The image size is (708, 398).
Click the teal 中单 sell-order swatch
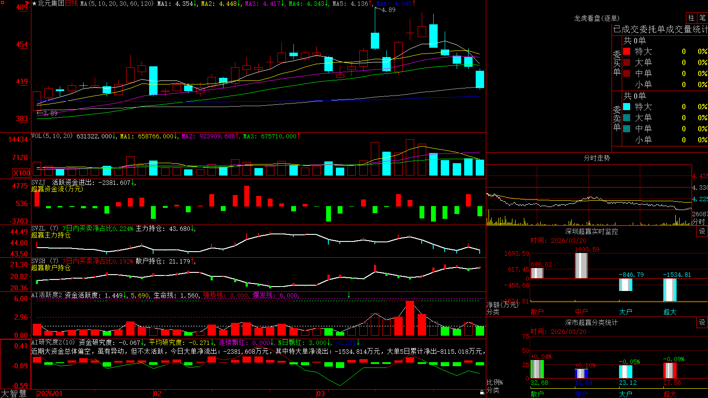click(x=627, y=129)
